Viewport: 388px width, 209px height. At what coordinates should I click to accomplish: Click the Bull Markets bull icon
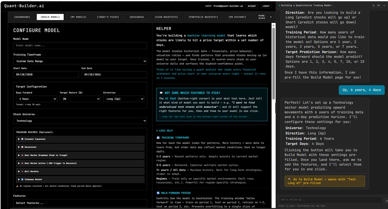[22, 171]
